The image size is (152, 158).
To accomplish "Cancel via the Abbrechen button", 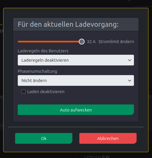I will 108,138.
